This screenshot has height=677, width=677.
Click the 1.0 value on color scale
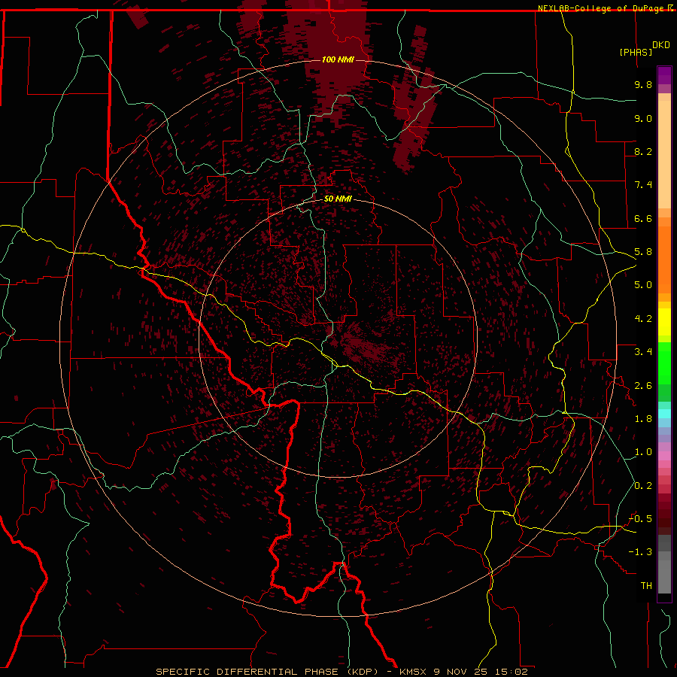click(643, 452)
